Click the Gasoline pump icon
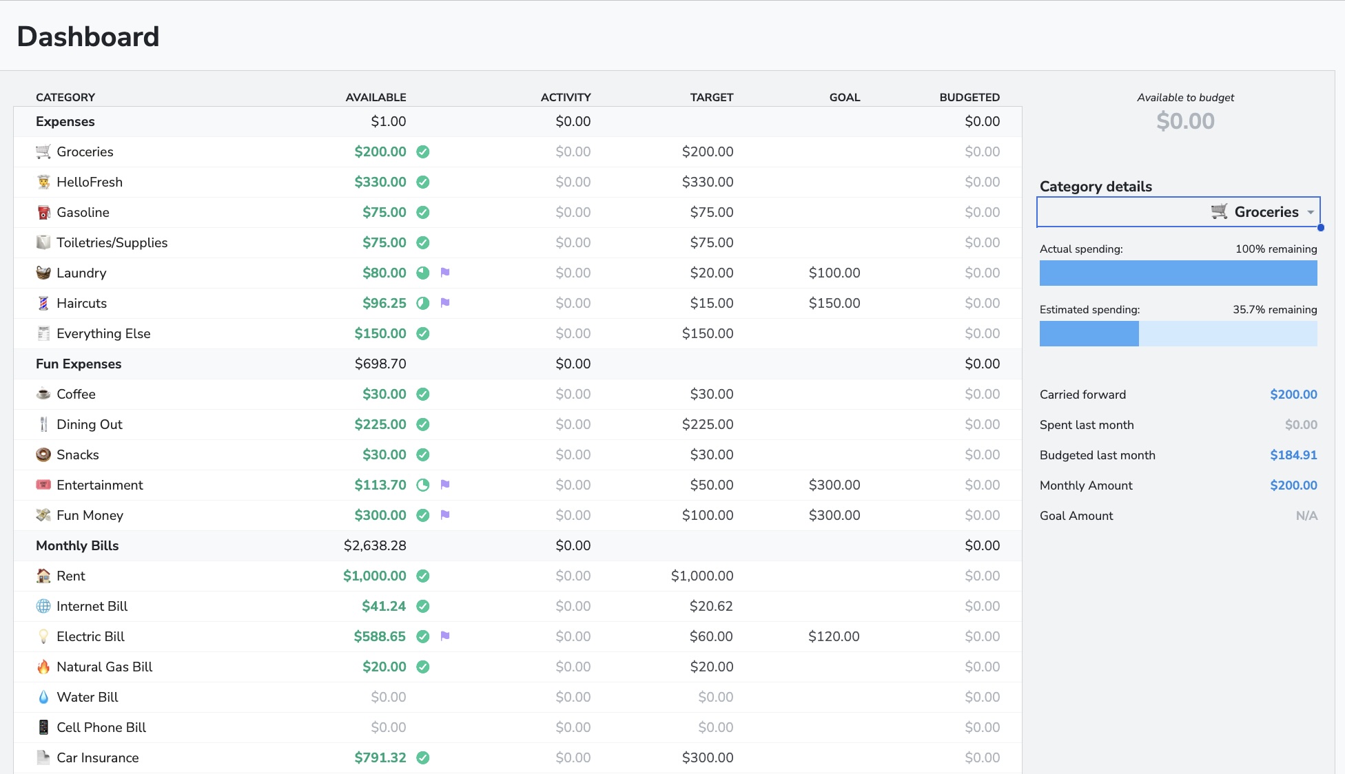 43,212
